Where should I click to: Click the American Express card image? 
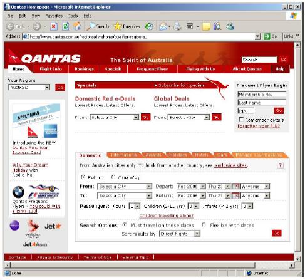point(50,131)
